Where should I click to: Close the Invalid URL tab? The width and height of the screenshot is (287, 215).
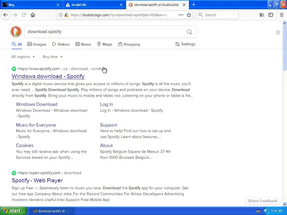[121, 5]
